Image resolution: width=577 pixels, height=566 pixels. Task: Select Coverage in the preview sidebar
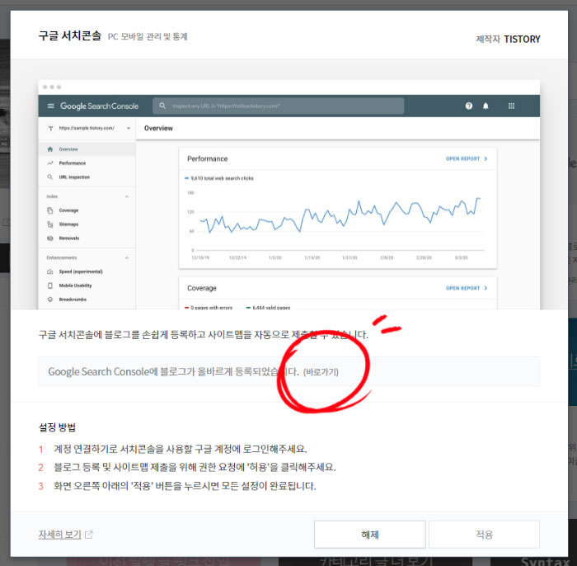tap(87, 210)
